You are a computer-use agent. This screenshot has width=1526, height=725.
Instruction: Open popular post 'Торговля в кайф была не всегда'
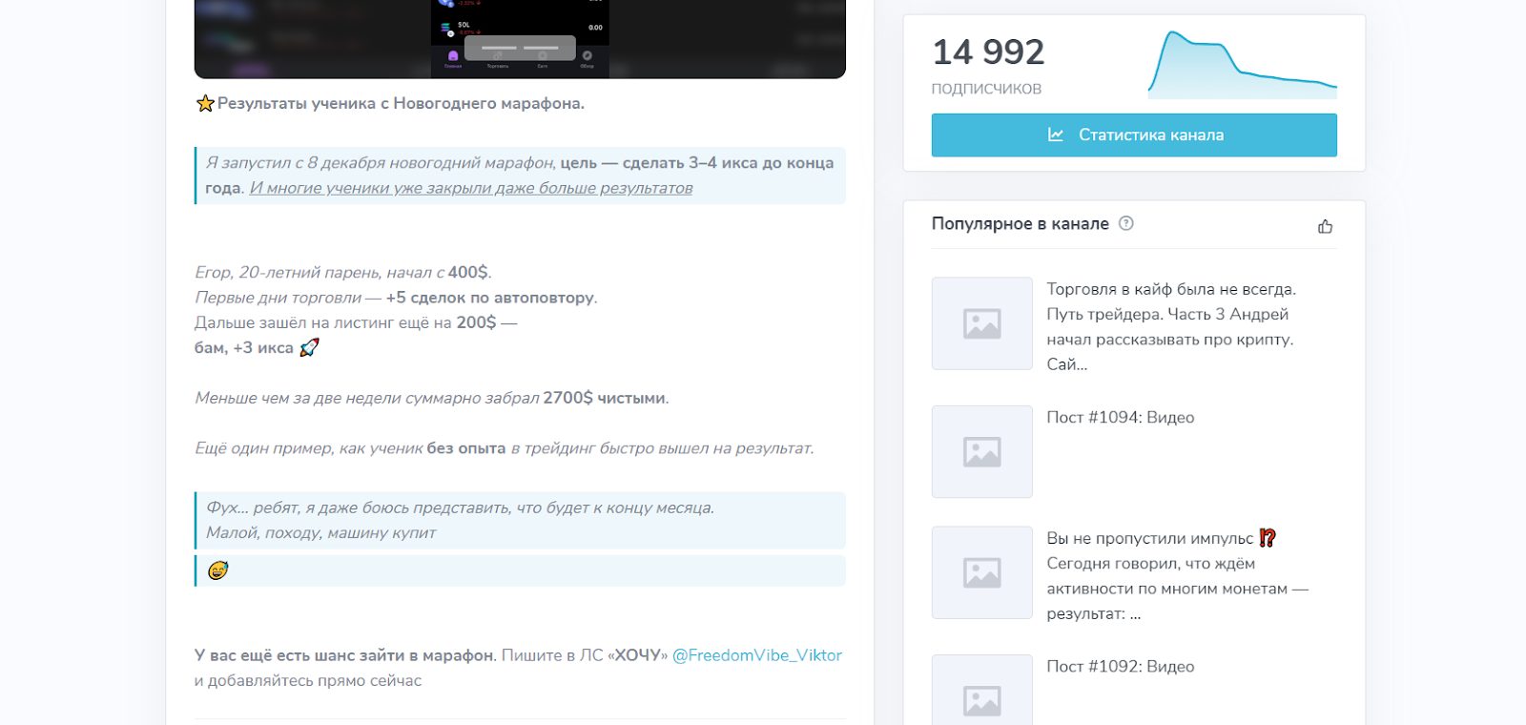coord(1171,326)
